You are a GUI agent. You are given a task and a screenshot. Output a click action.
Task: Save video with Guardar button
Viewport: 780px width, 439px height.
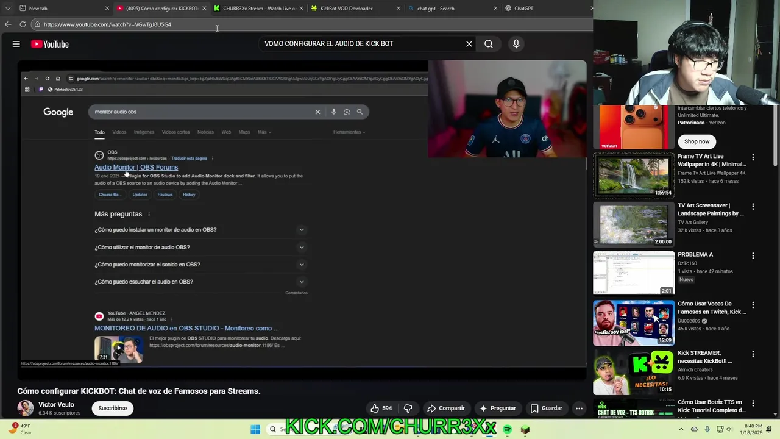pyautogui.click(x=547, y=408)
